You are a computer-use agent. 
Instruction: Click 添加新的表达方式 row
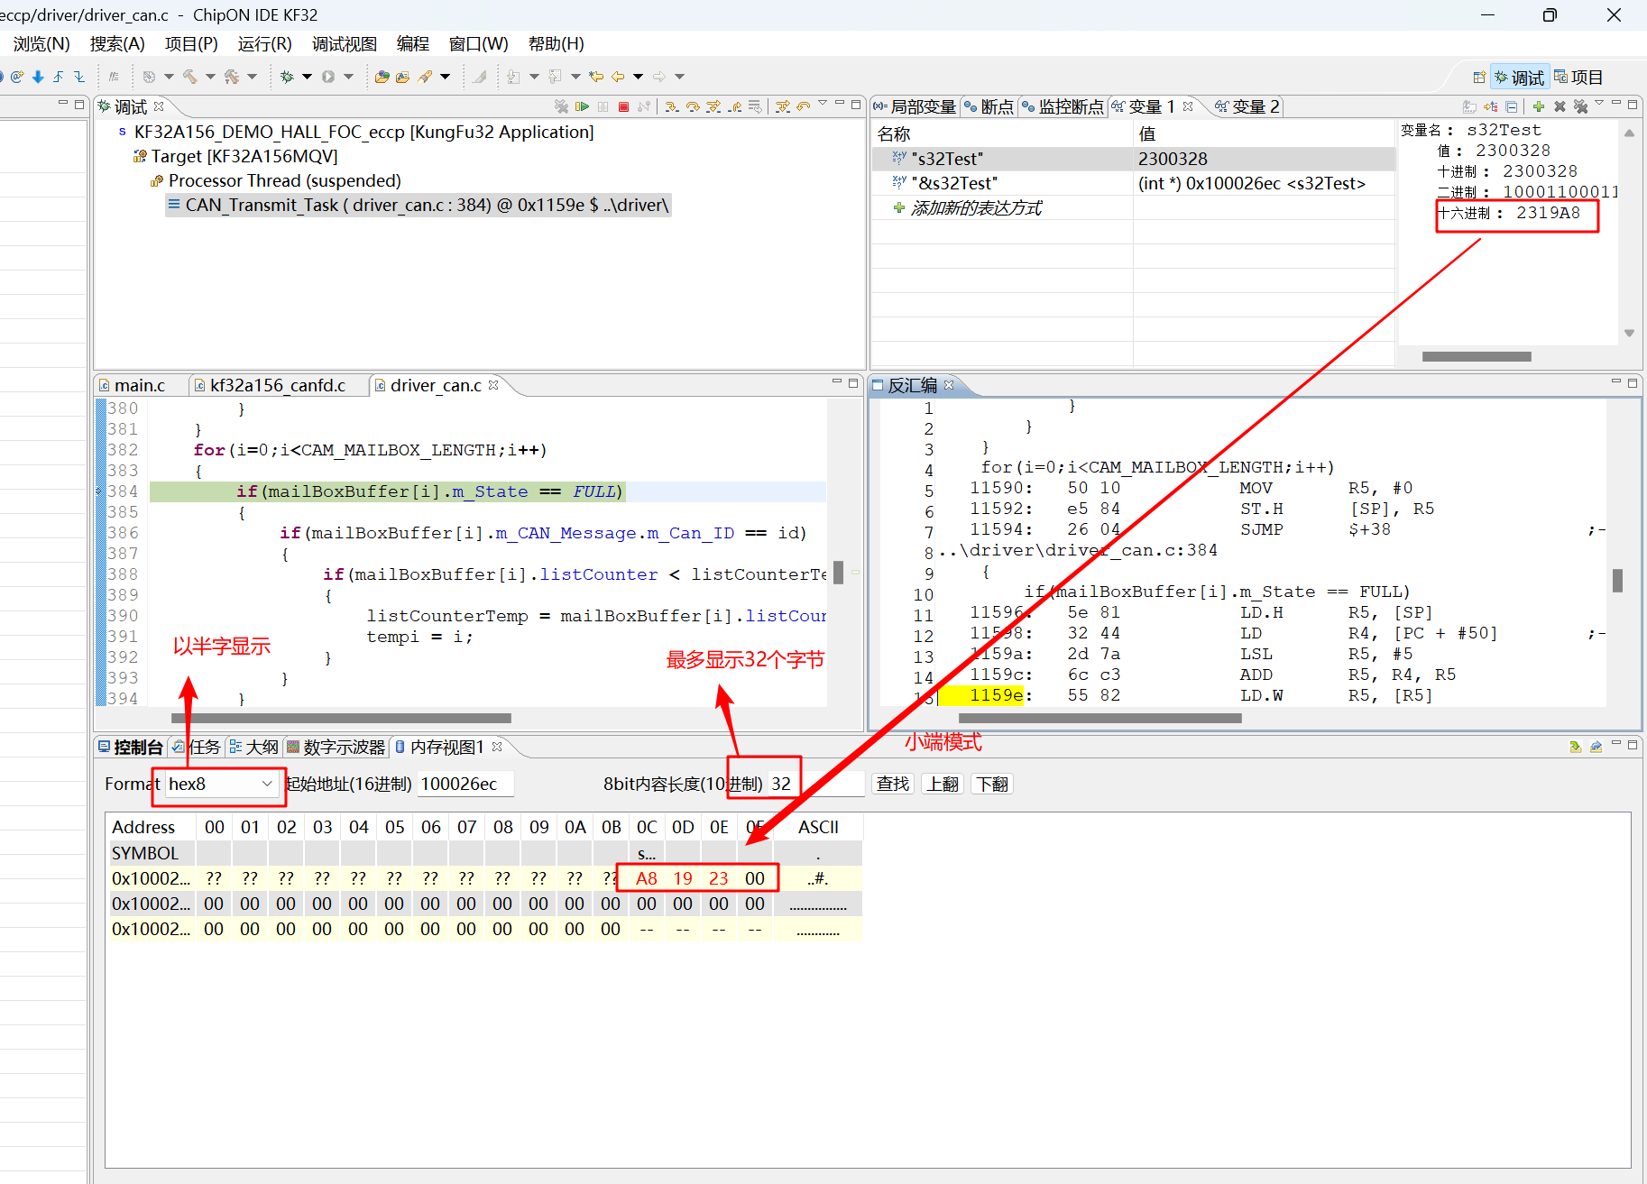click(976, 208)
